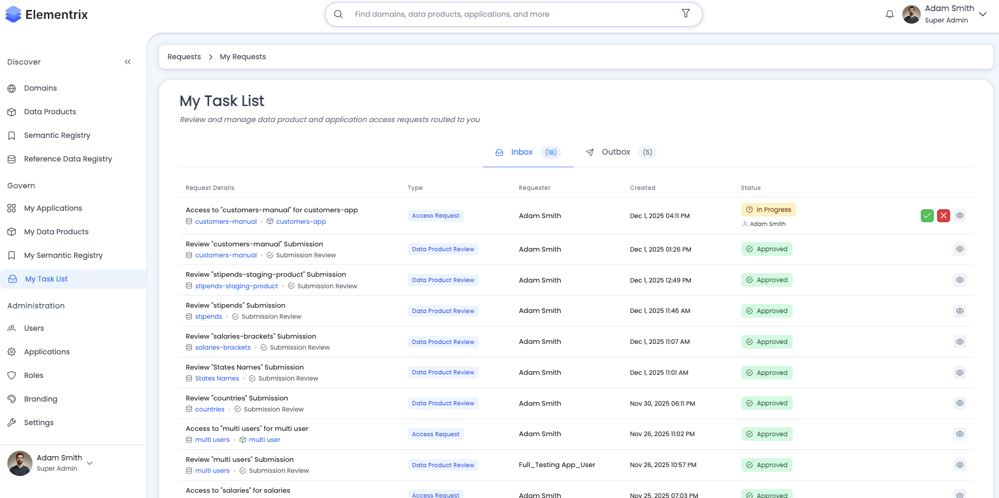Open Roles in the sidebar
This screenshot has height=498, width=999.
[34, 375]
